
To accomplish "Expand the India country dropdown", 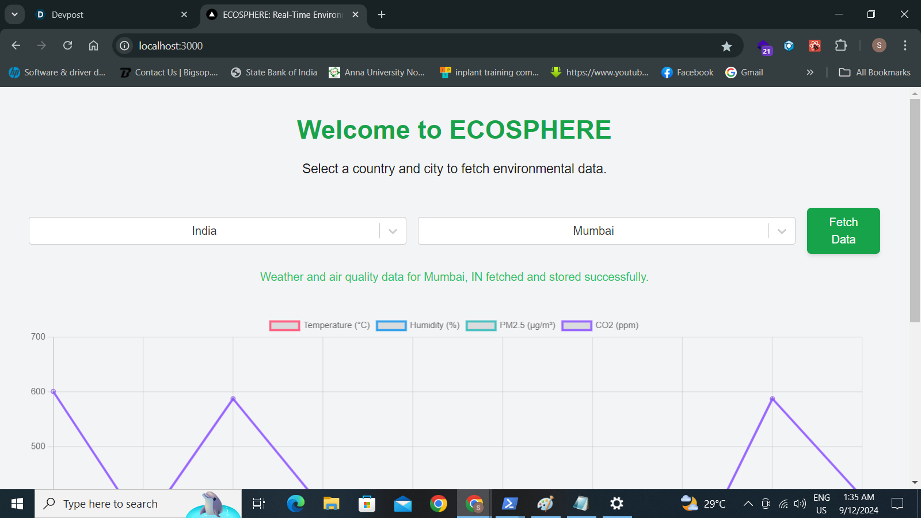I will (x=393, y=231).
